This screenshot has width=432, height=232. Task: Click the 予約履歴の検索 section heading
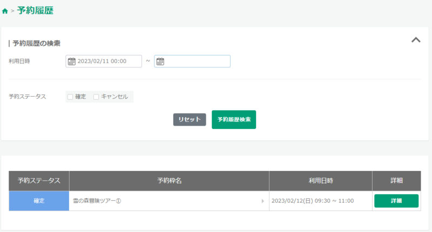[x=36, y=44]
